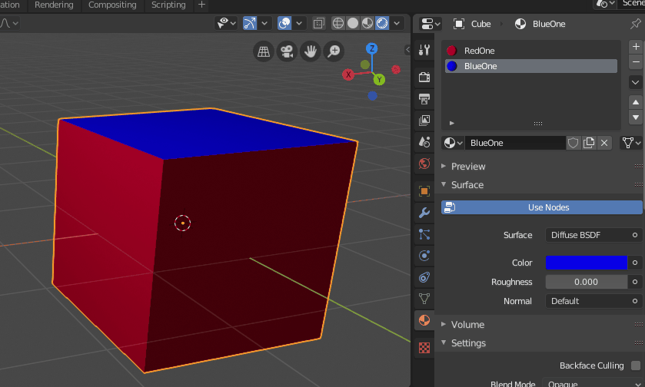Viewport: 645px width, 387px height.
Task: Open the Object Constraint properties tab
Action: pyautogui.click(x=424, y=277)
